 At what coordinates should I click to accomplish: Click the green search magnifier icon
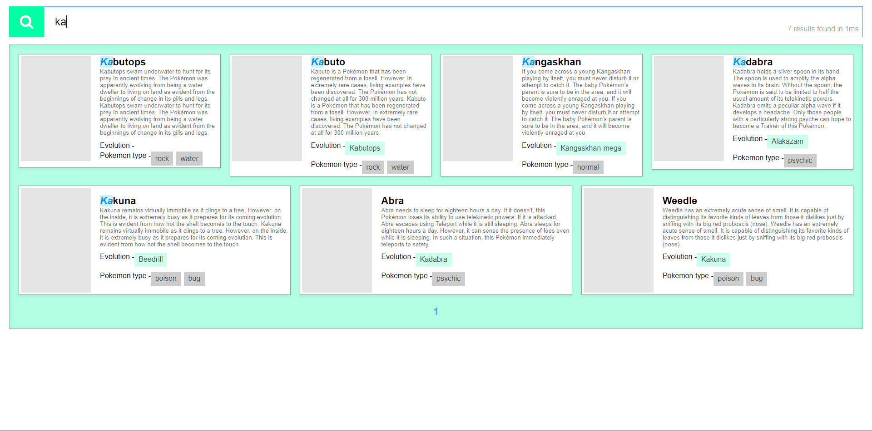point(27,22)
